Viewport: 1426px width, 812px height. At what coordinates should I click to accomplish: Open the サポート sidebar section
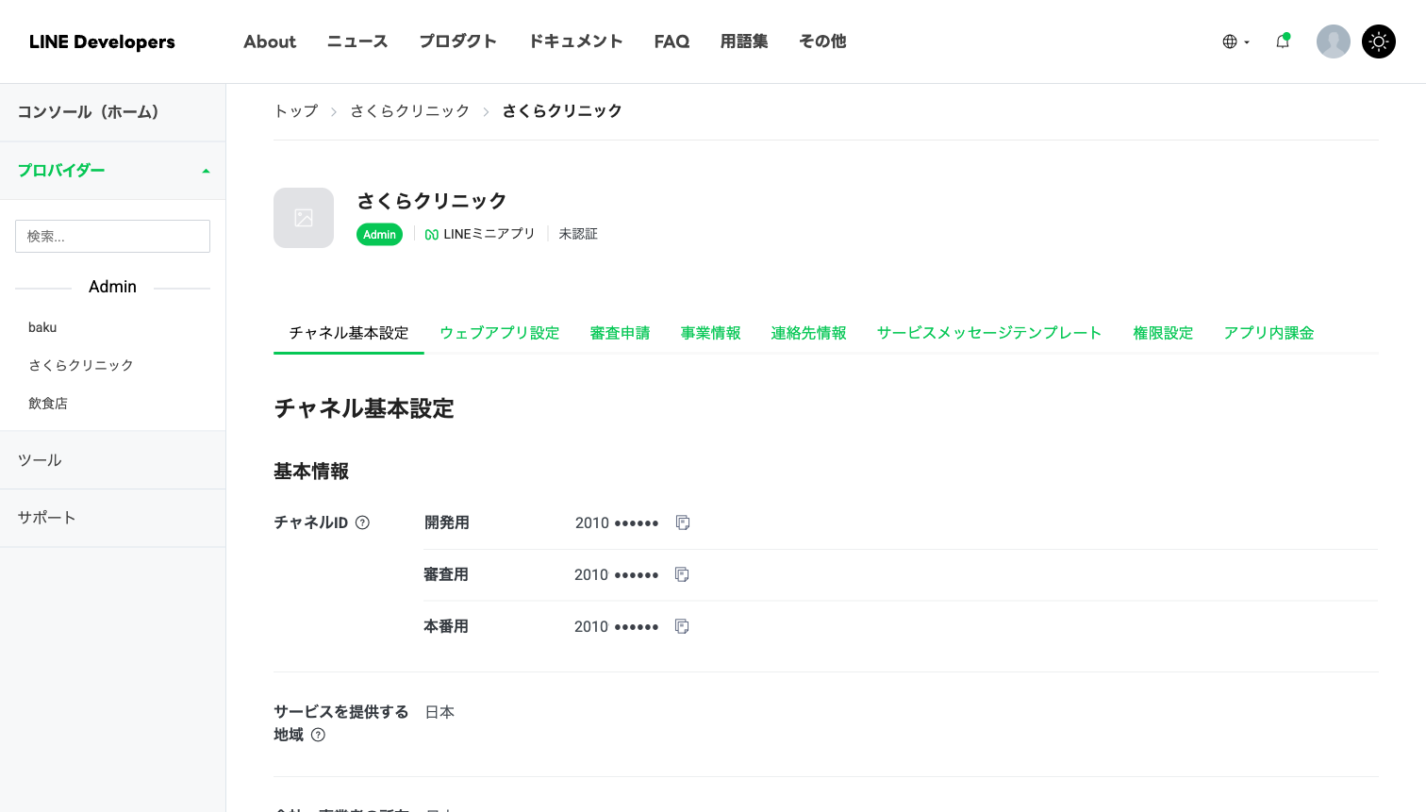point(112,518)
